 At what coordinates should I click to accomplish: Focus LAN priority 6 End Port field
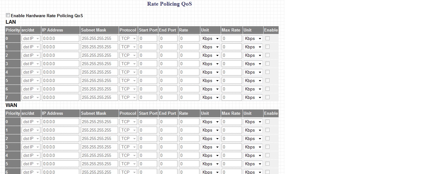coord(168,89)
